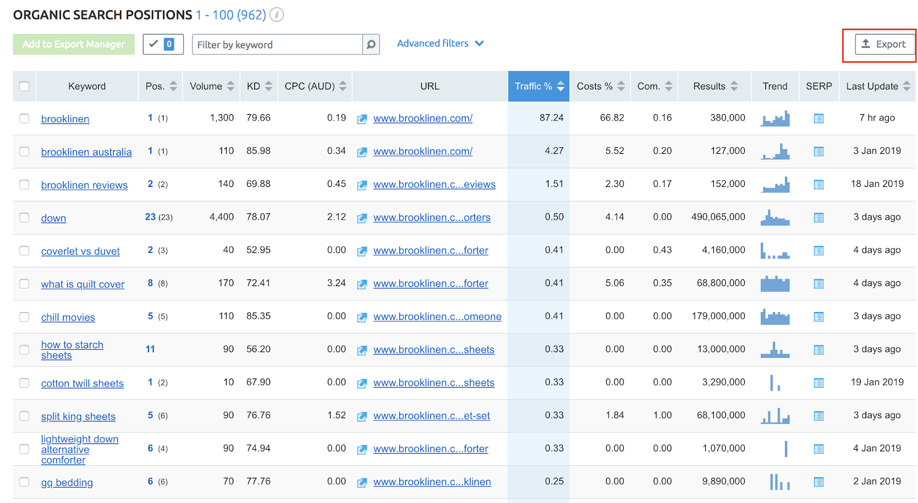Open the brooklinen keyword link
This screenshot has width=918, height=503.
65,119
